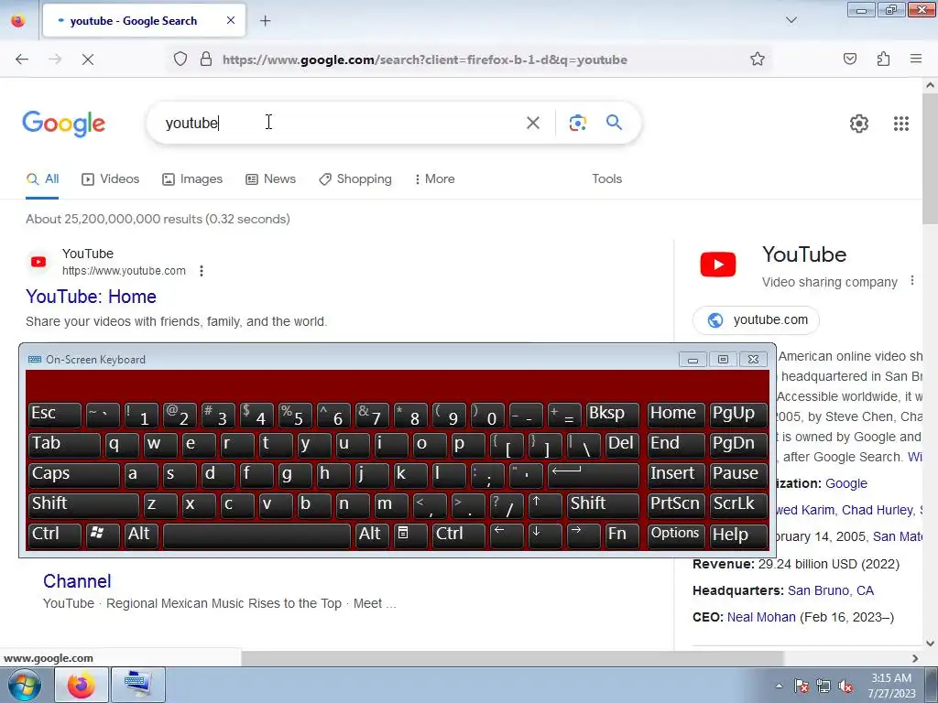Go to Google logo homepage

[x=63, y=124]
